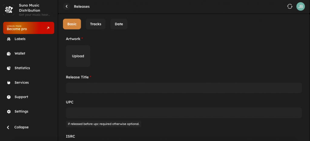Click the Support question mark icon
The height and width of the screenshot is (141, 310).
coord(9,97)
